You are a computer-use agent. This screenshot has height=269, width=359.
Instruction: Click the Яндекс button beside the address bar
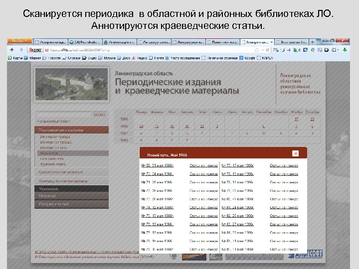tap(35, 50)
